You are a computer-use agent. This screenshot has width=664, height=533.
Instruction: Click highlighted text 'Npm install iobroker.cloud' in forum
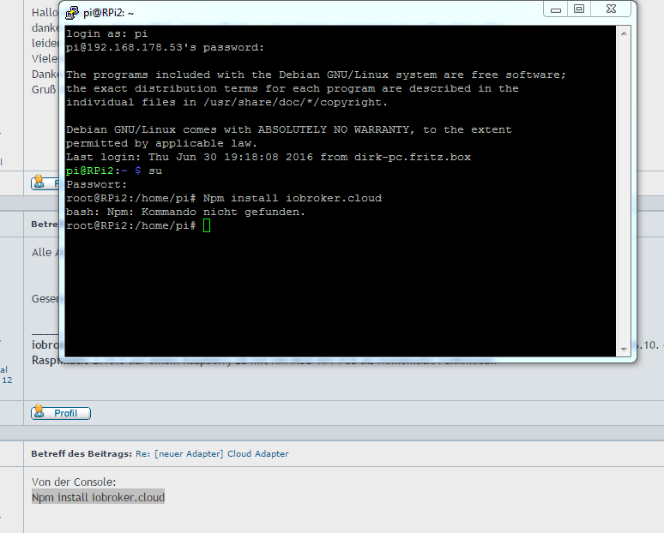(x=99, y=497)
